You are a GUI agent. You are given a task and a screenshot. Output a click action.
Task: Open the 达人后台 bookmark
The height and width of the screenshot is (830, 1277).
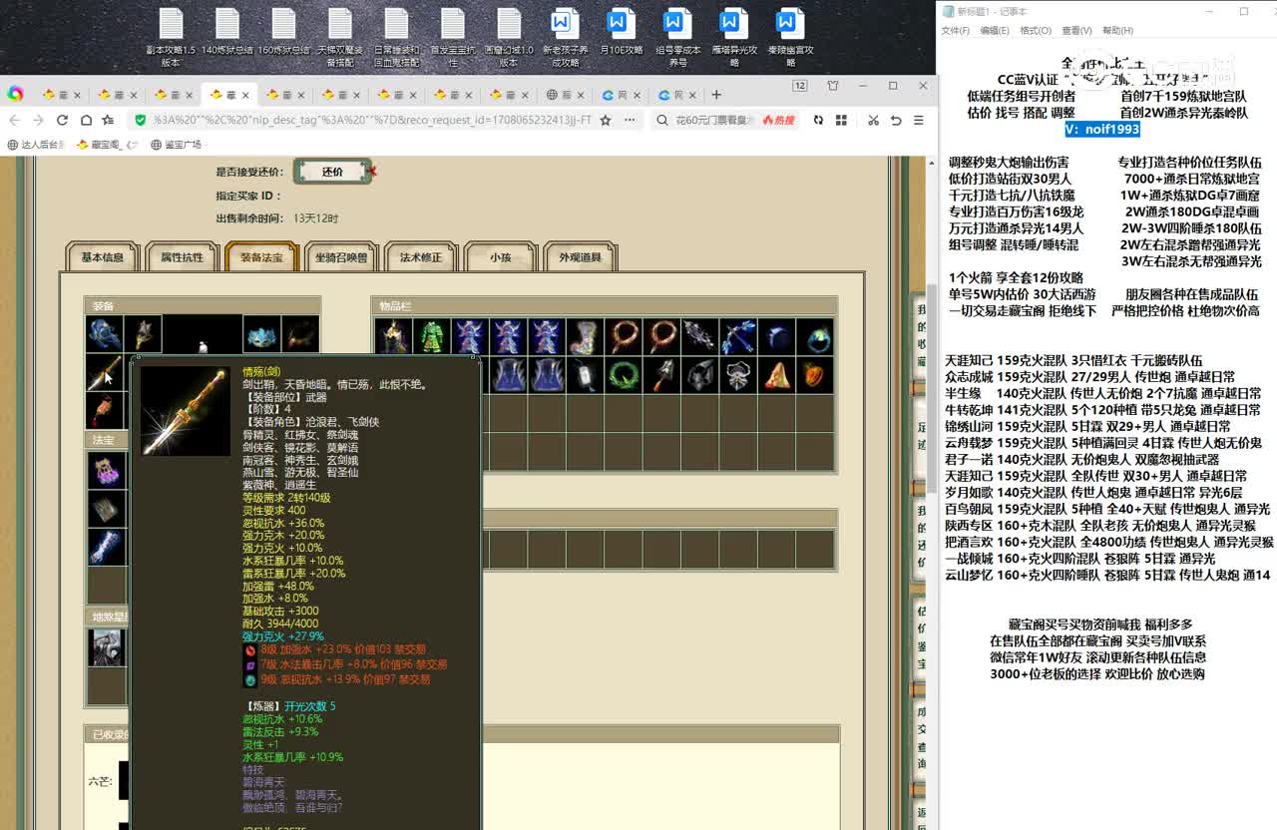[x=35, y=145]
